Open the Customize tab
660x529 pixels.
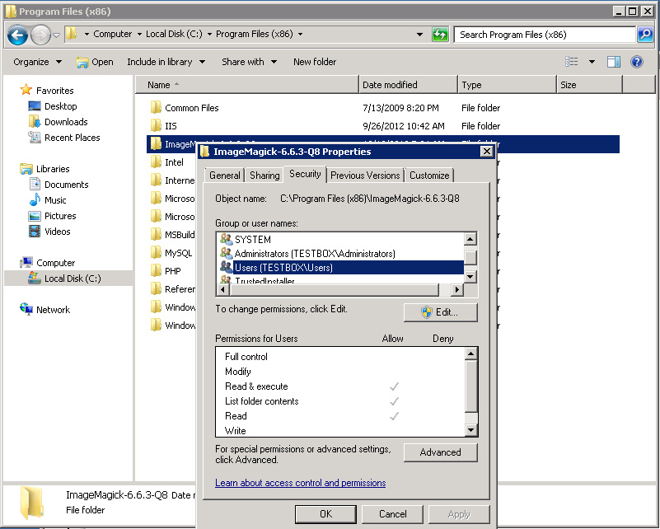(x=429, y=175)
